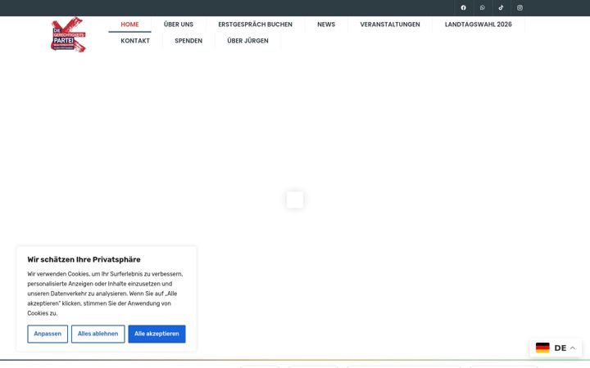Open the NEWS menu item
The width and height of the screenshot is (590, 368).
click(x=326, y=25)
